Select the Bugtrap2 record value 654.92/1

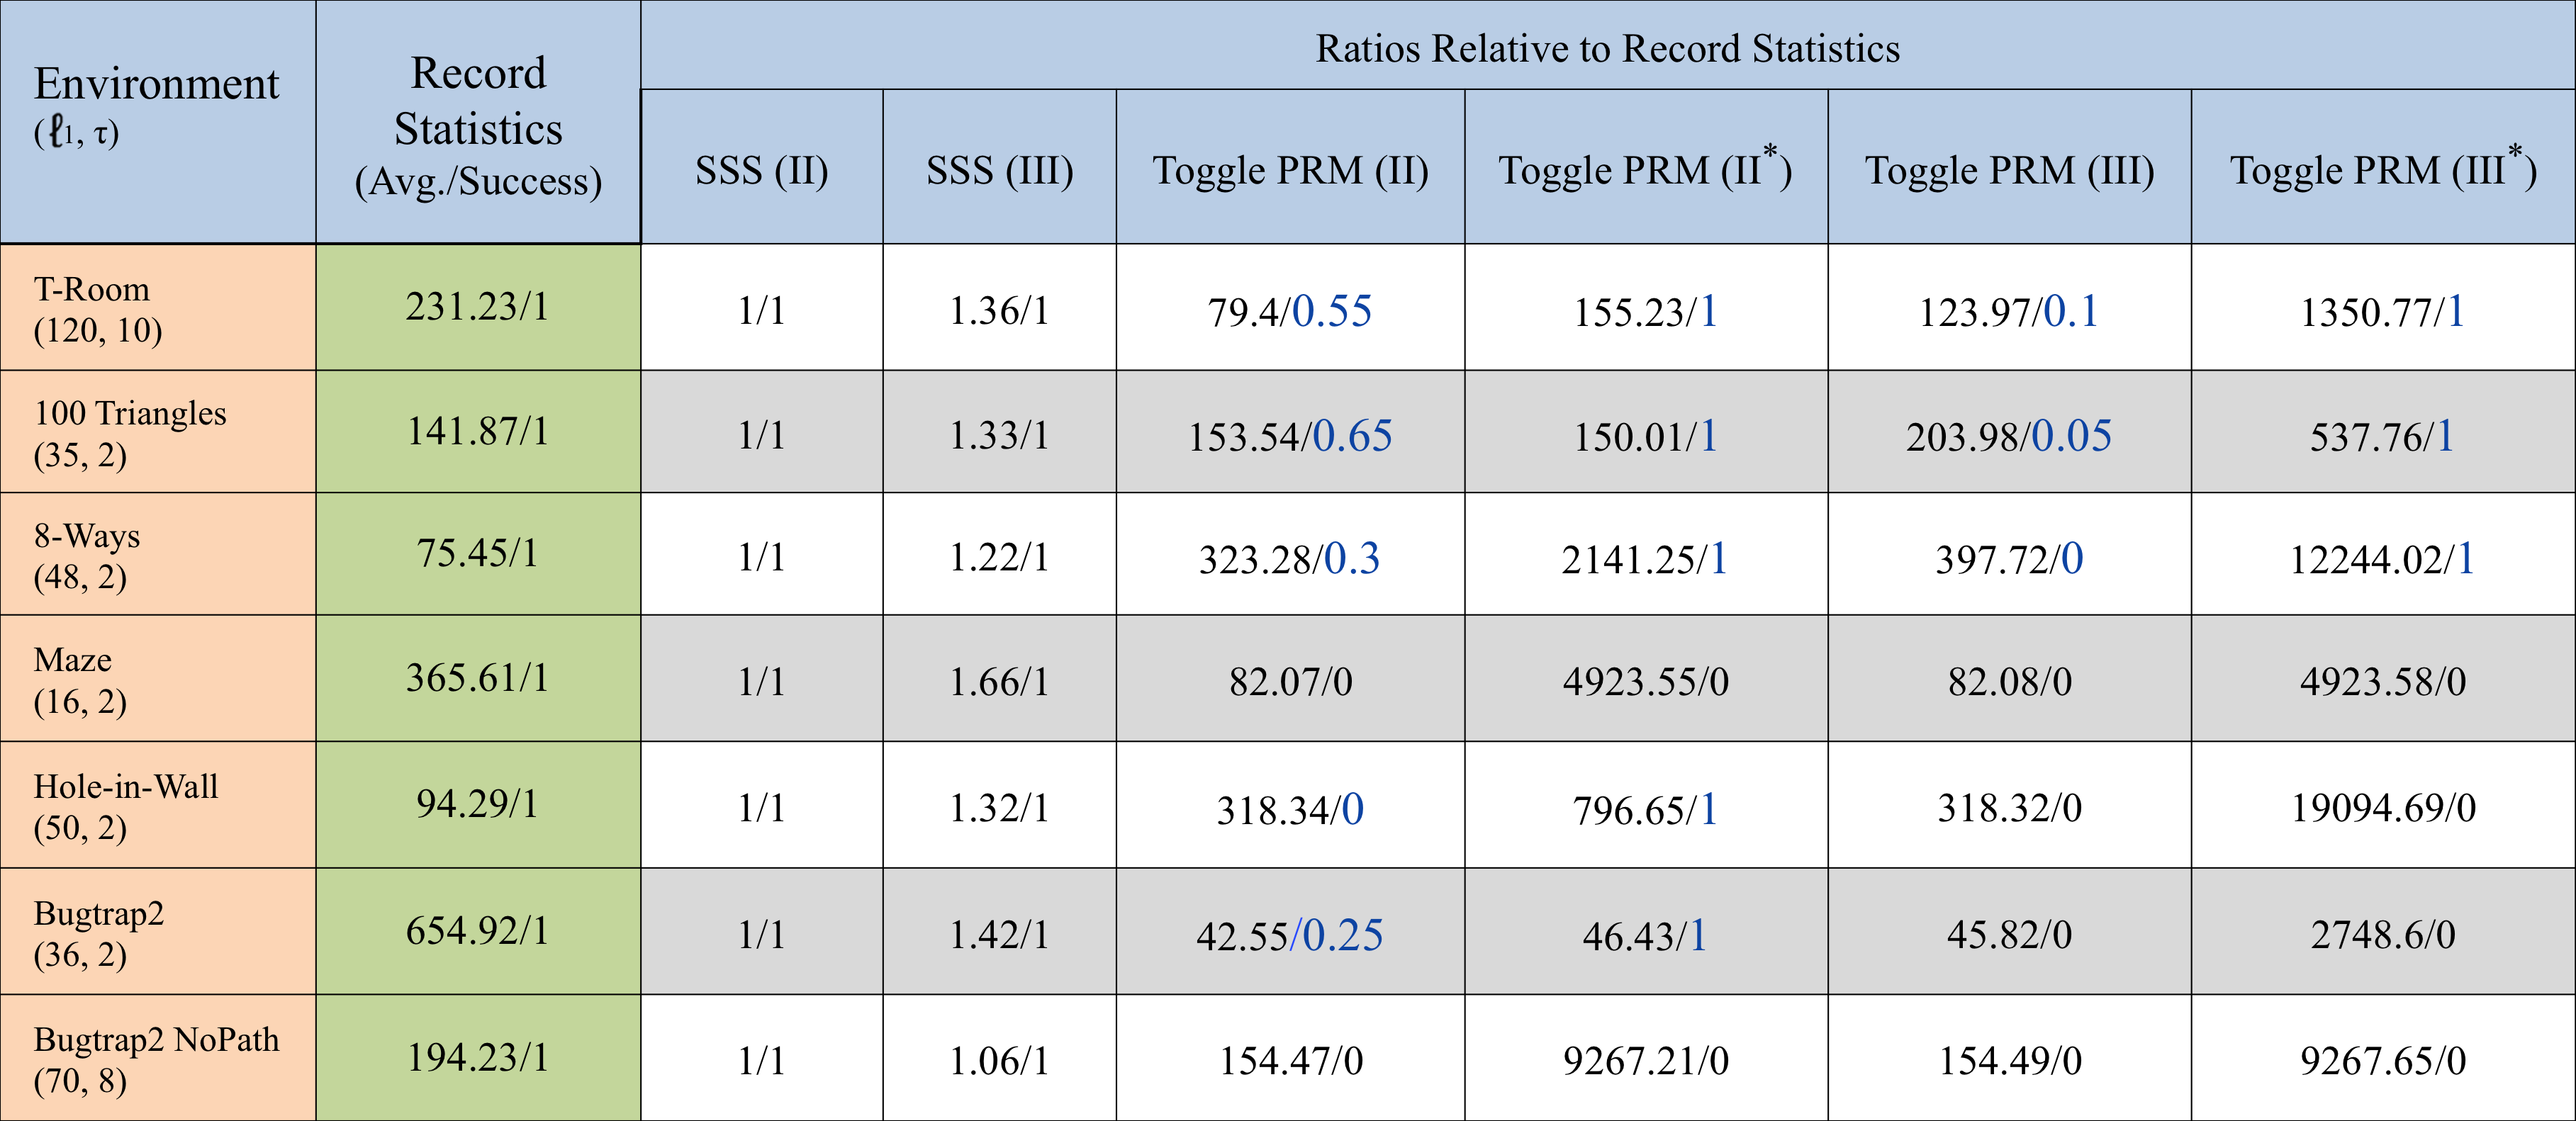(478, 931)
